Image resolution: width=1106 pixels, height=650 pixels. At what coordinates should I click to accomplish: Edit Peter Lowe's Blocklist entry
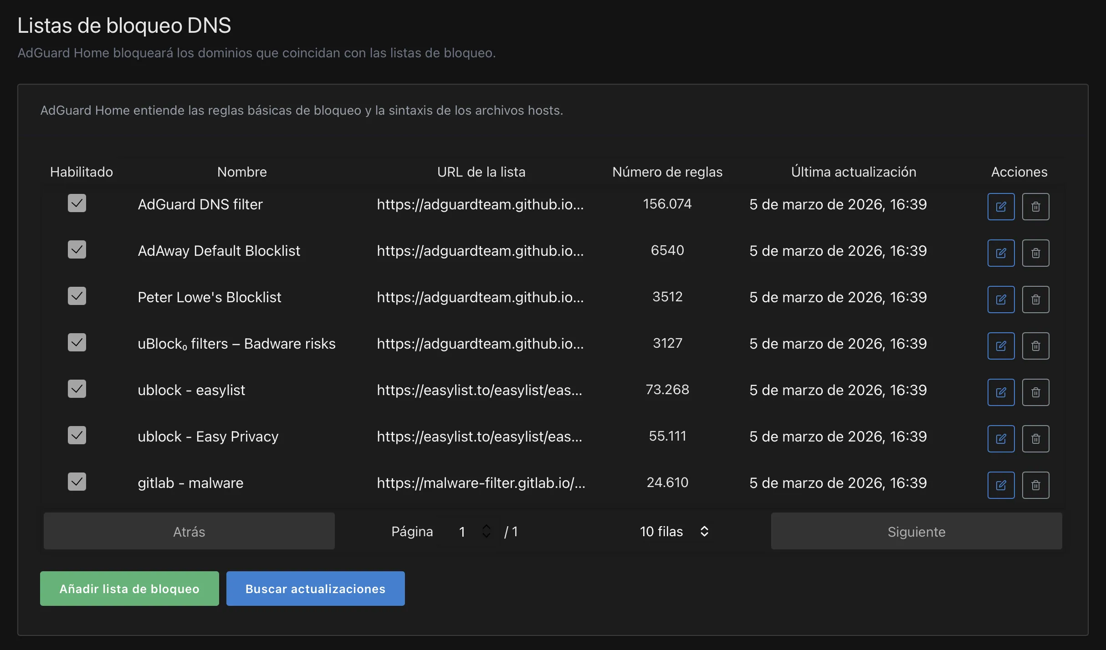pyautogui.click(x=1001, y=300)
